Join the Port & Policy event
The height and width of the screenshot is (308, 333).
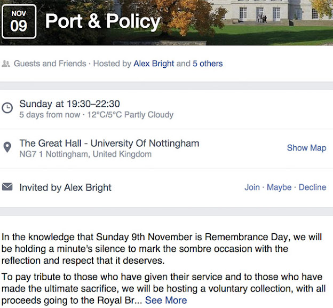pyautogui.click(x=252, y=187)
